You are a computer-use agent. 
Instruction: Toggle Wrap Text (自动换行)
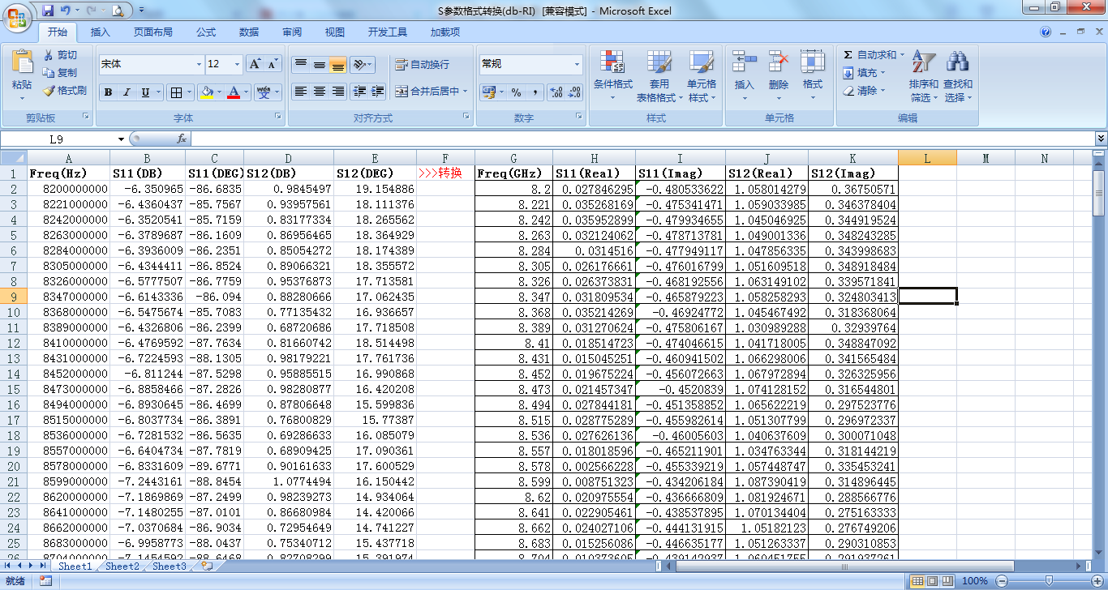tap(422, 64)
